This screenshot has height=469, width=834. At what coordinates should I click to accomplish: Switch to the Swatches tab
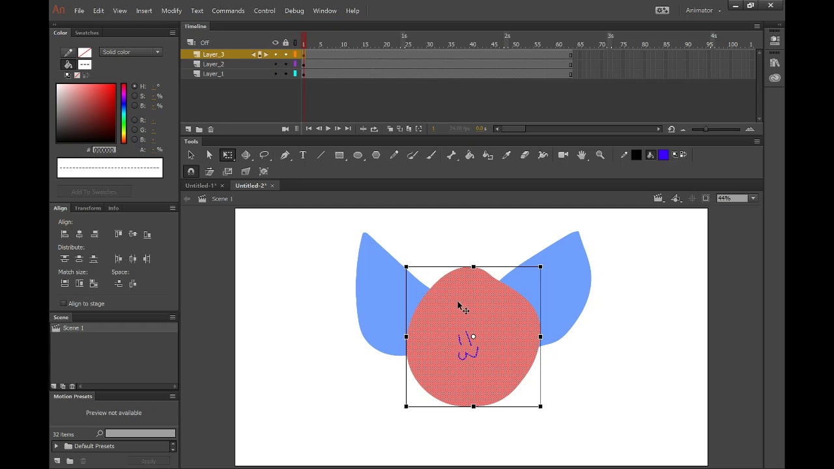click(x=87, y=33)
